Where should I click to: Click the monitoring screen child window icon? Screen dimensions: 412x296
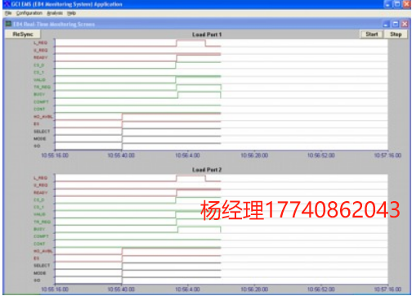click(9, 24)
